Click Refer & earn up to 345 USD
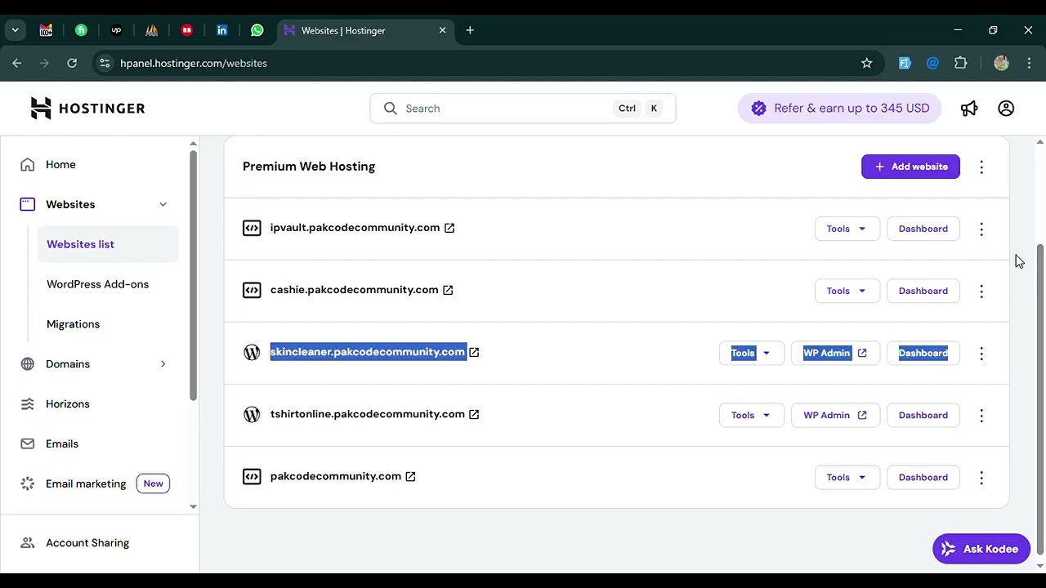The width and height of the screenshot is (1046, 588). point(840,109)
